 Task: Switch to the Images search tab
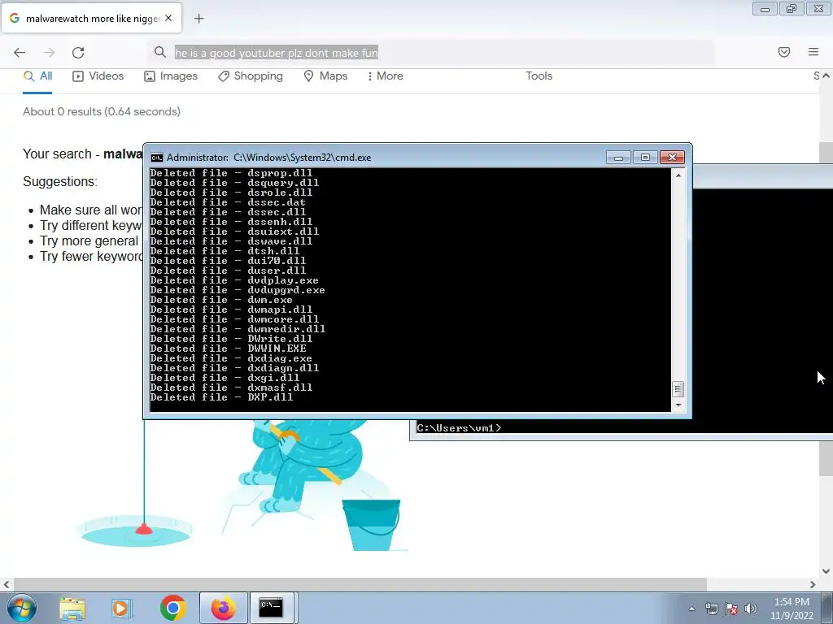(x=171, y=76)
